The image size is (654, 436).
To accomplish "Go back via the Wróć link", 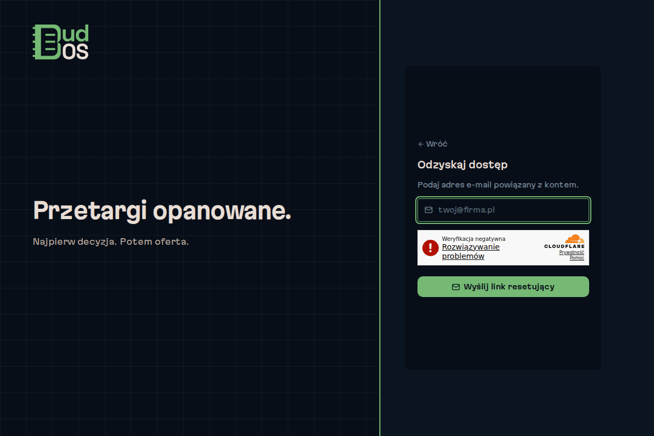I will coord(433,144).
